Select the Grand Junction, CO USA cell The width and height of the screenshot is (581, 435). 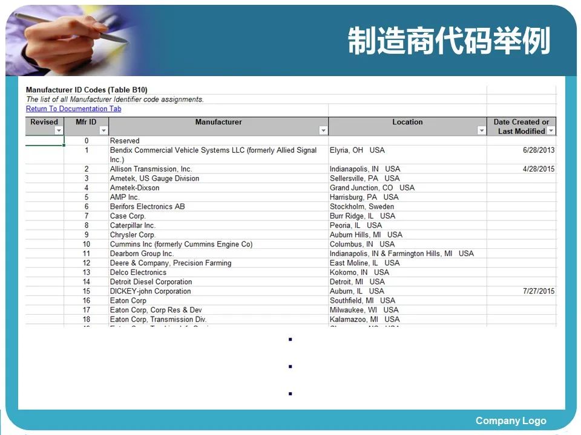(407, 188)
